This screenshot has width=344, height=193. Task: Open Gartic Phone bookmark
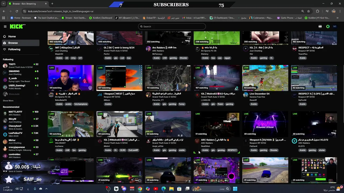click(289, 18)
